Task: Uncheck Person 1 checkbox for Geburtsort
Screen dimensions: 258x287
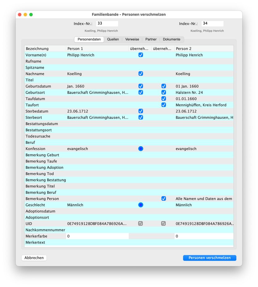Action: pyautogui.click(x=141, y=92)
